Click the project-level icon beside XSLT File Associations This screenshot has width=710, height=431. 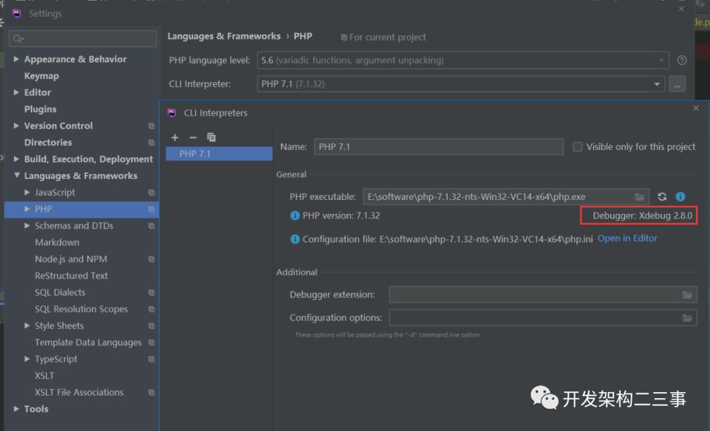[152, 392]
